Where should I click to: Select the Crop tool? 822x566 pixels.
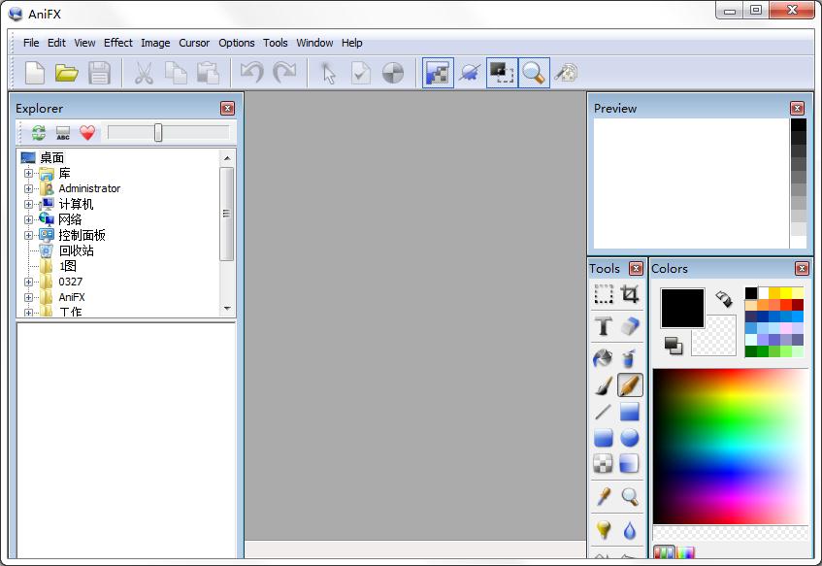[630, 294]
